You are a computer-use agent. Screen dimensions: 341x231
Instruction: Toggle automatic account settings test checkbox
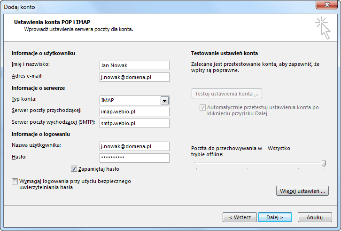pyautogui.click(x=202, y=107)
